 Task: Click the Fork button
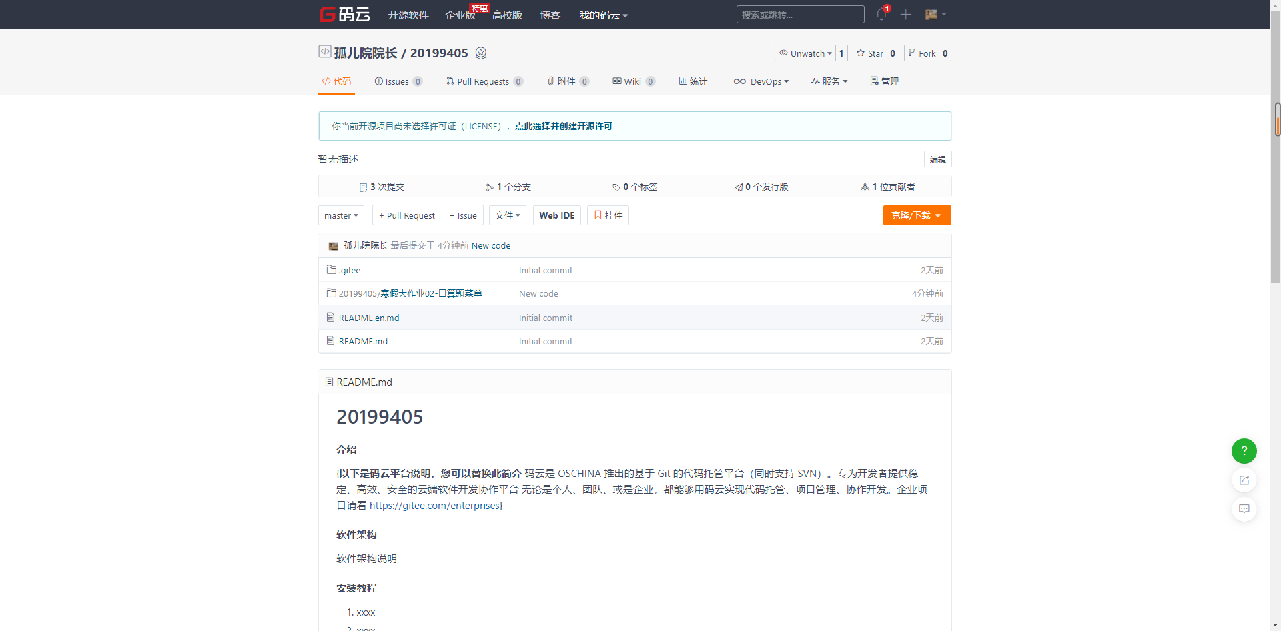[x=921, y=53]
